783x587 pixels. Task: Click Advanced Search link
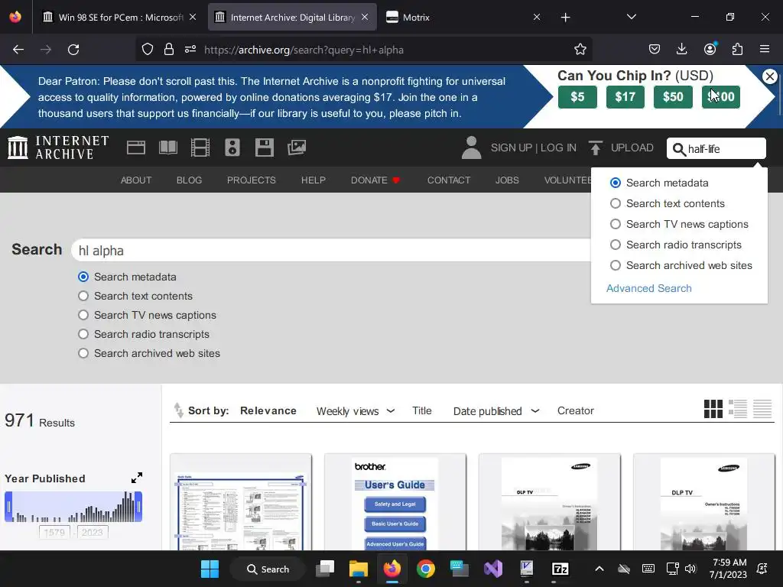pyautogui.click(x=648, y=288)
